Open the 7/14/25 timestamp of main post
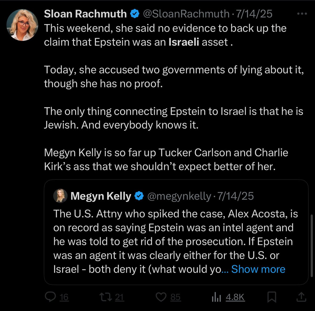The image size is (315, 311). coord(254,14)
